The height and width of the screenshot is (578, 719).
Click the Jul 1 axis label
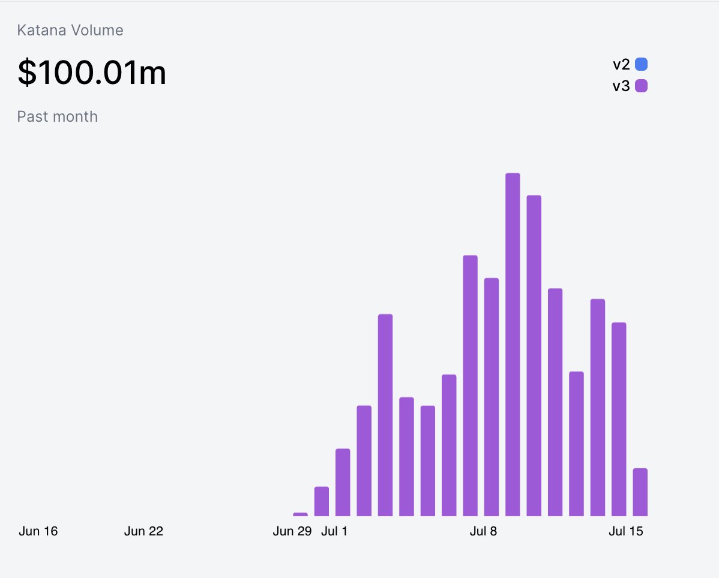[334, 531]
